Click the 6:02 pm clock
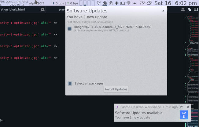The width and height of the screenshot is (199, 127). pyautogui.click(x=186, y=3)
